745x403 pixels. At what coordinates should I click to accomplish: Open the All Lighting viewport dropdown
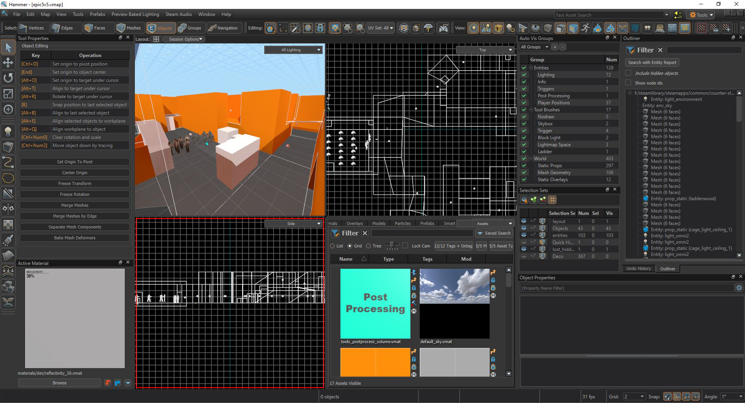293,50
